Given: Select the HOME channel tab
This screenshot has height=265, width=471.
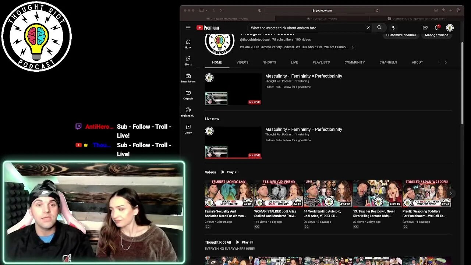Looking at the screenshot, I should pos(217,62).
